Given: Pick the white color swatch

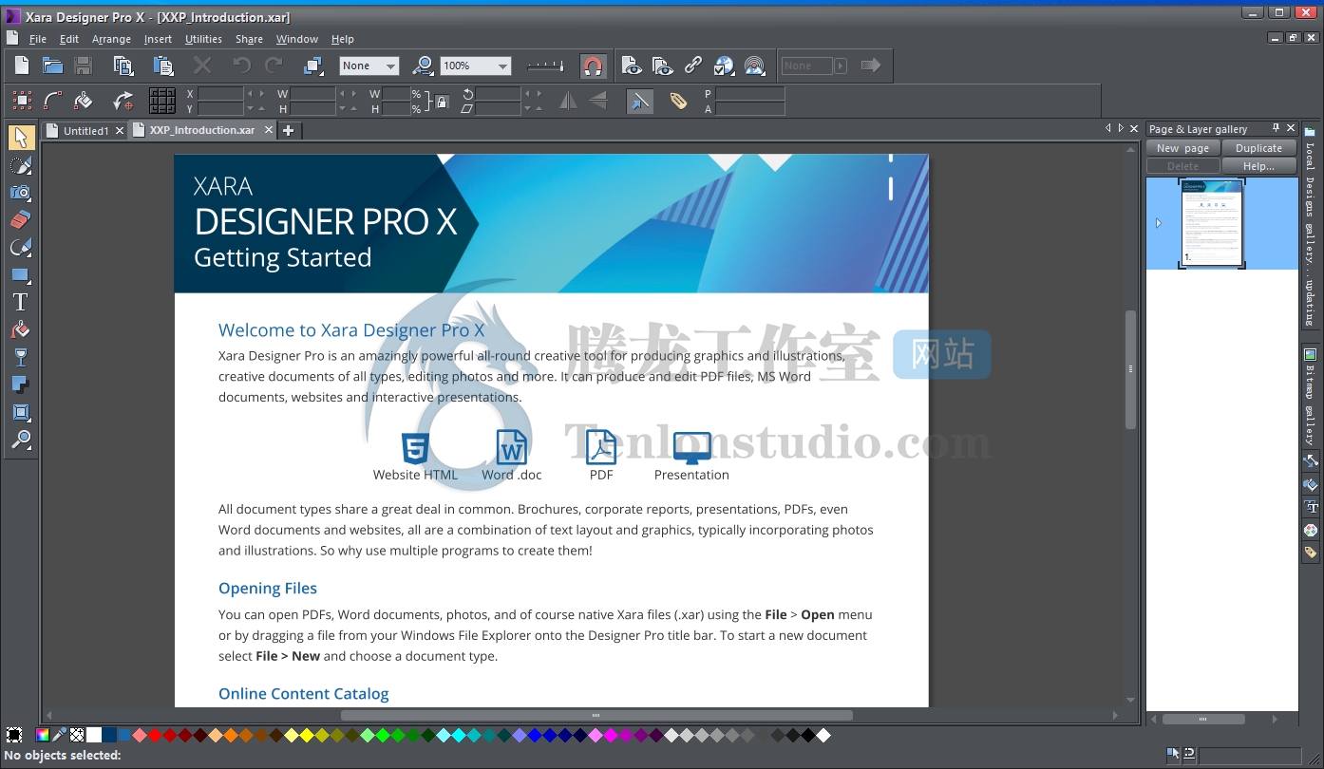Looking at the screenshot, I should point(94,735).
